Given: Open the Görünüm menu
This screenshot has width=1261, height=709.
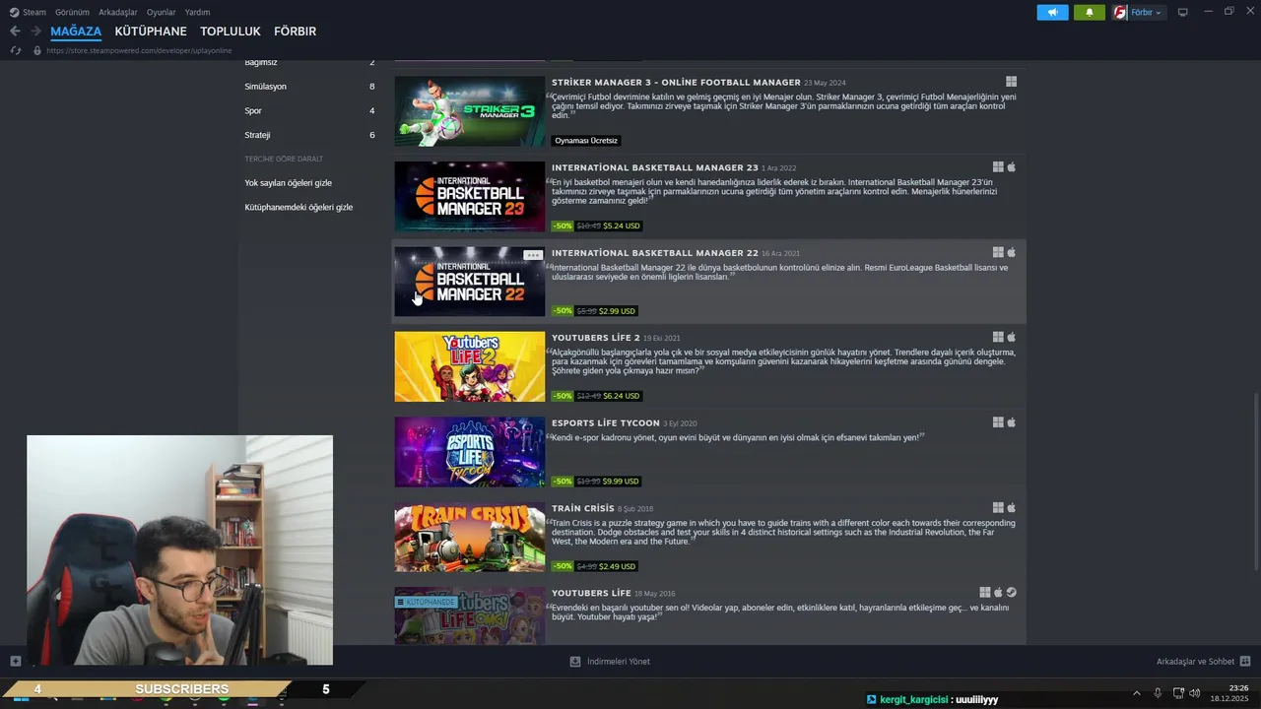Looking at the screenshot, I should (72, 12).
